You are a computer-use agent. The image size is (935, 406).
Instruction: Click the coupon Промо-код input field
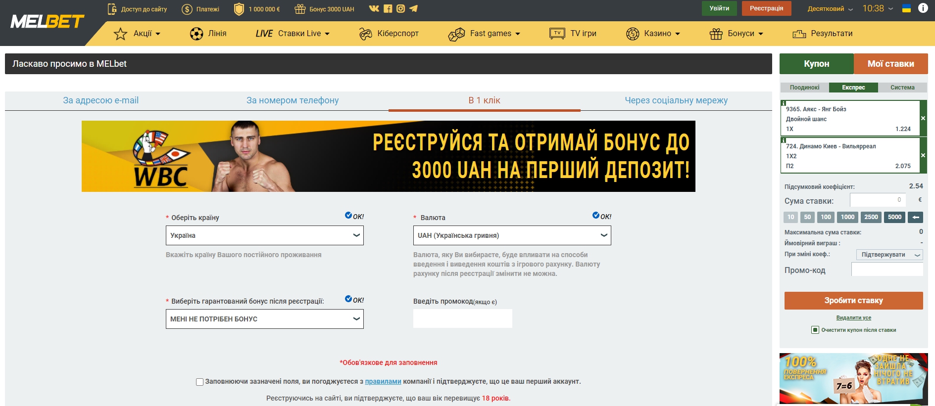click(x=887, y=270)
